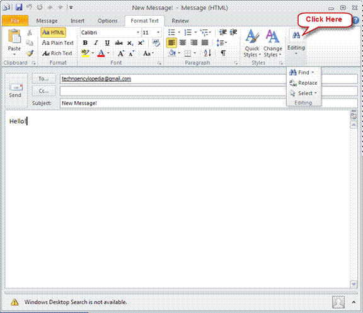Viewport: 363px width, 313px height.
Task: Click the Help question mark icon
Action: point(355,21)
